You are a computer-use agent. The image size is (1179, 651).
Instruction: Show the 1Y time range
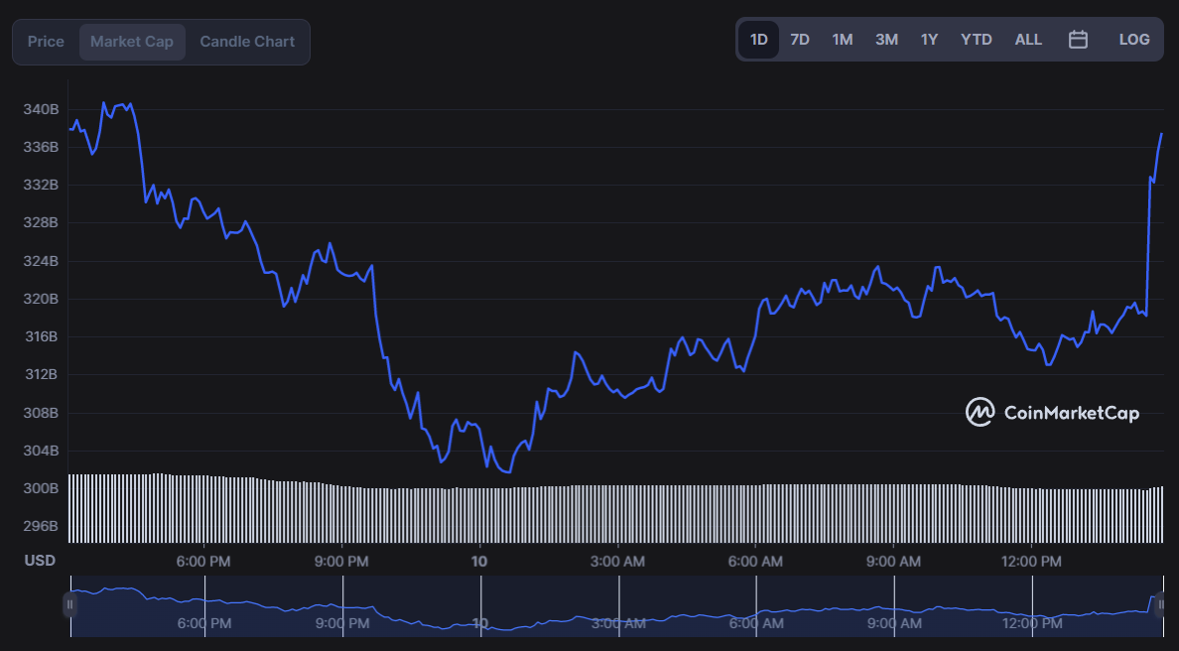pyautogui.click(x=929, y=40)
